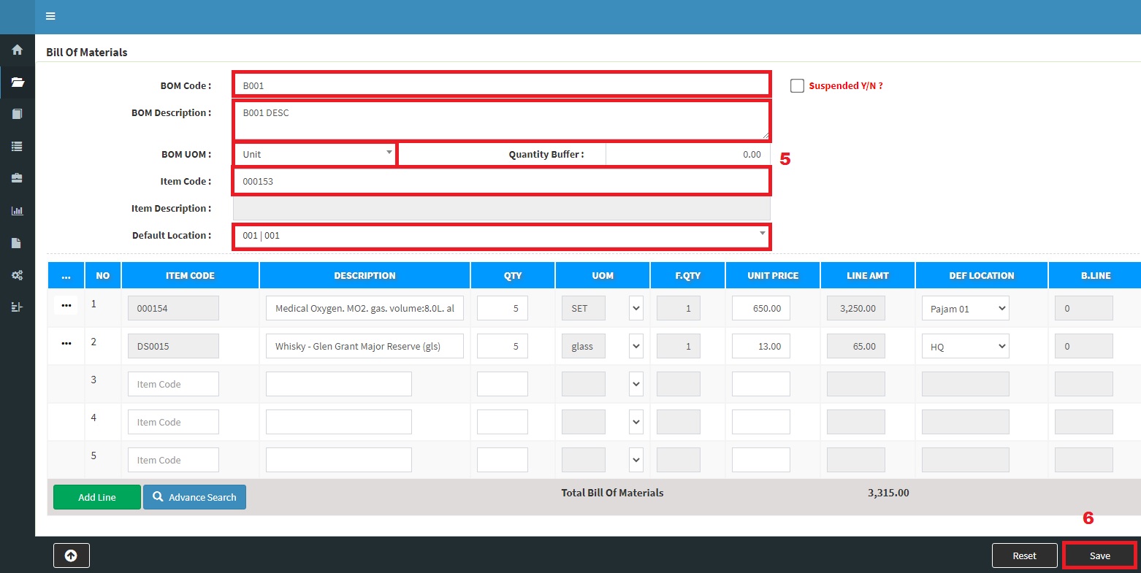This screenshot has height=573, width=1141.
Task: Click the hamburger menu icon
Action: 50,16
